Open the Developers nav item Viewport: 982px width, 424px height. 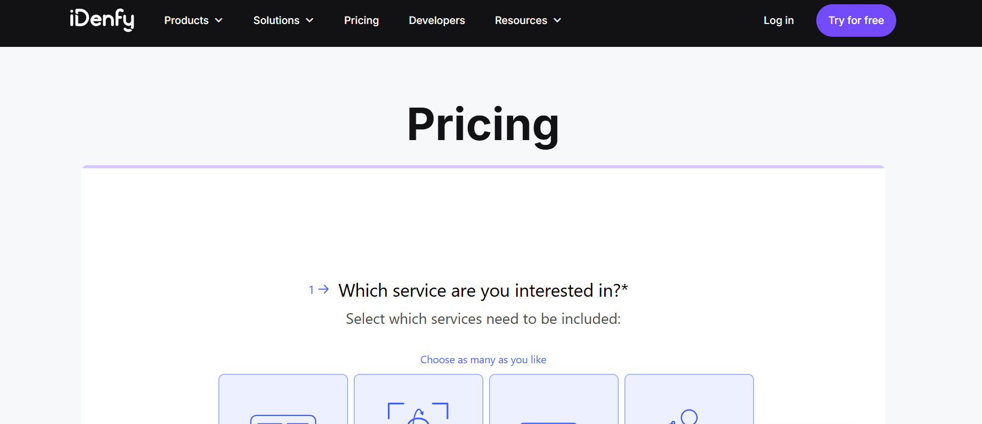[437, 20]
